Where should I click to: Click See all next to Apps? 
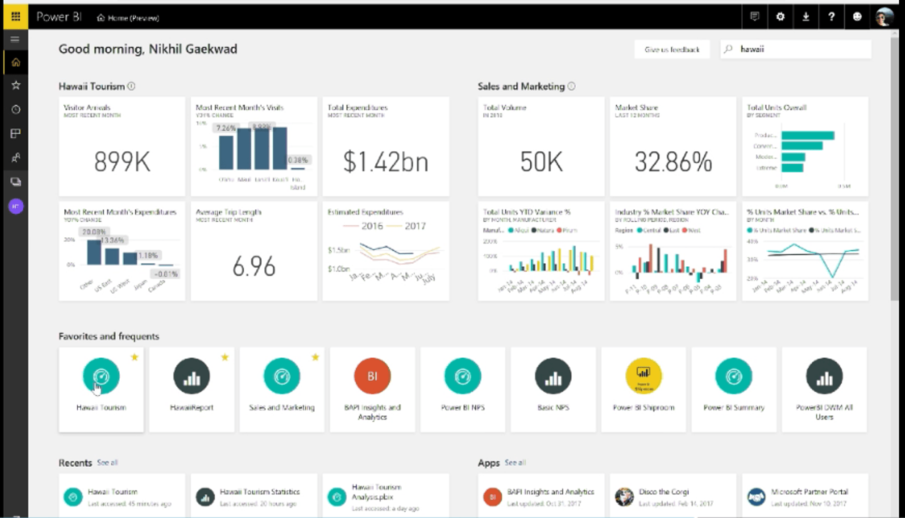(515, 463)
